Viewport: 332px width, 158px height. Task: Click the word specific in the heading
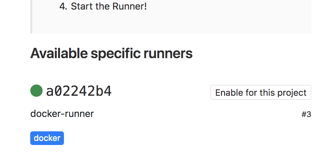coord(115,54)
